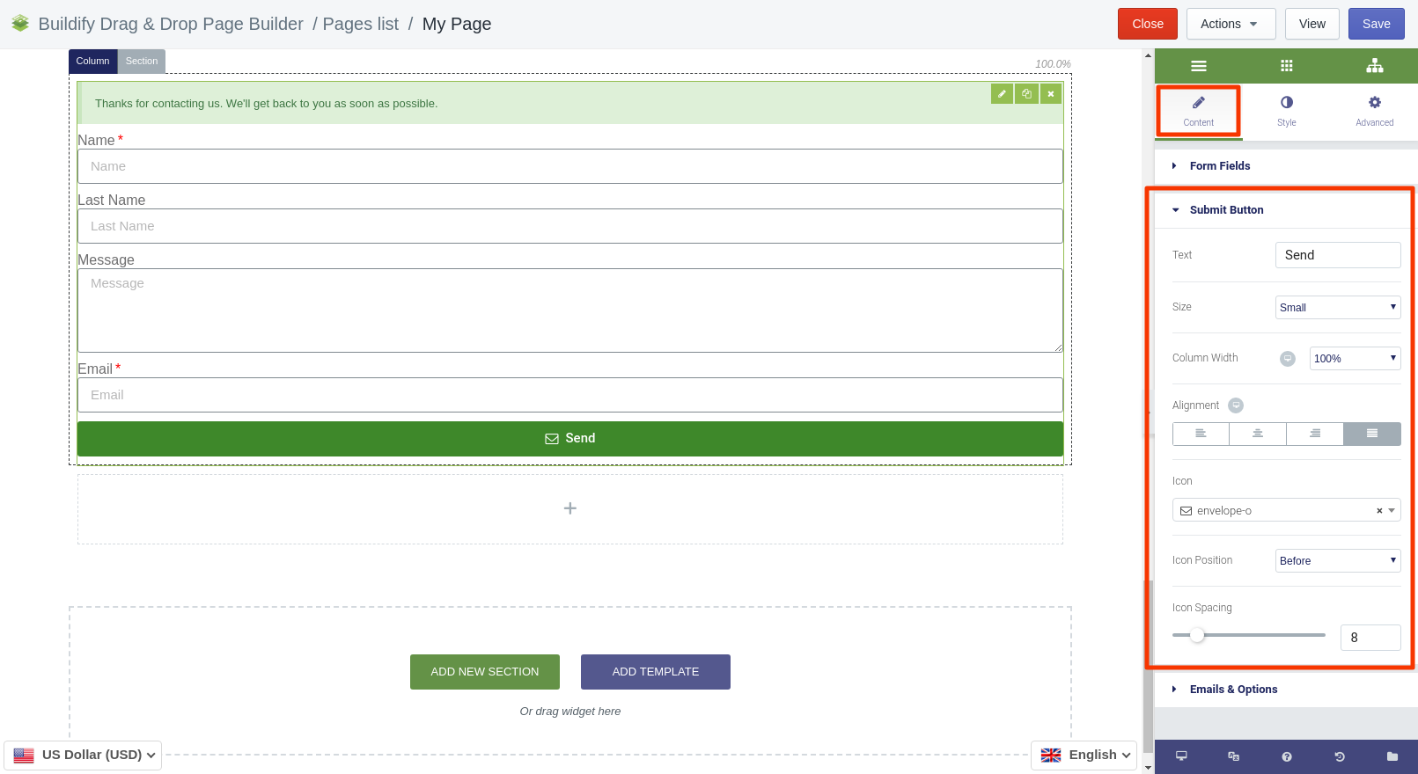1418x774 pixels.
Task: Click the translate language icon in footer
Action: click(1233, 756)
